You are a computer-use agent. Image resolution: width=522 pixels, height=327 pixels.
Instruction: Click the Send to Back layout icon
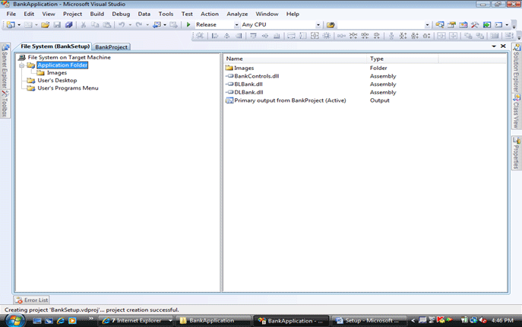tap(479, 36)
